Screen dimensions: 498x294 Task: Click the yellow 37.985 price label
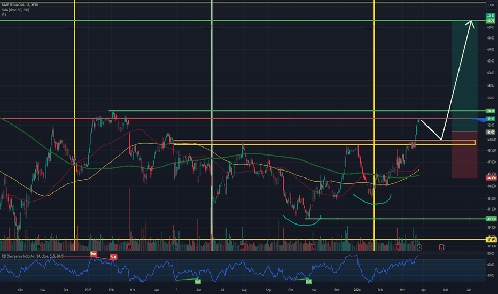491,240
